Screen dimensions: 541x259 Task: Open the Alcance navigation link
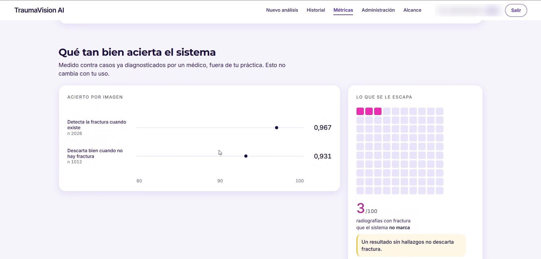pyautogui.click(x=412, y=10)
